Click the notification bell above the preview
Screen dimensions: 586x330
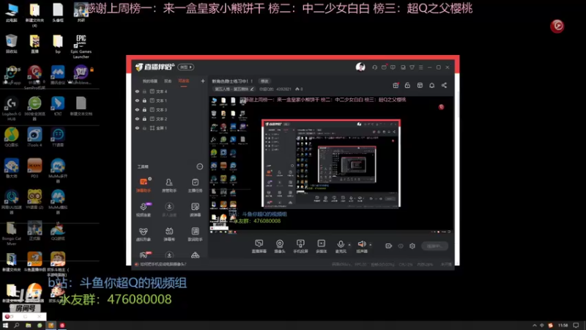[431, 85]
